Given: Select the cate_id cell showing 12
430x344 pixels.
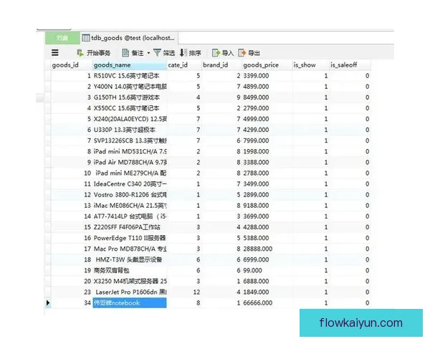Looking at the screenshot, I should (184, 292).
